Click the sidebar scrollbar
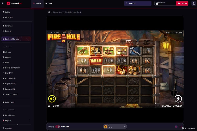Image resolution: width=197 pixels, height=131 pixels. pyautogui.click(x=32, y=53)
